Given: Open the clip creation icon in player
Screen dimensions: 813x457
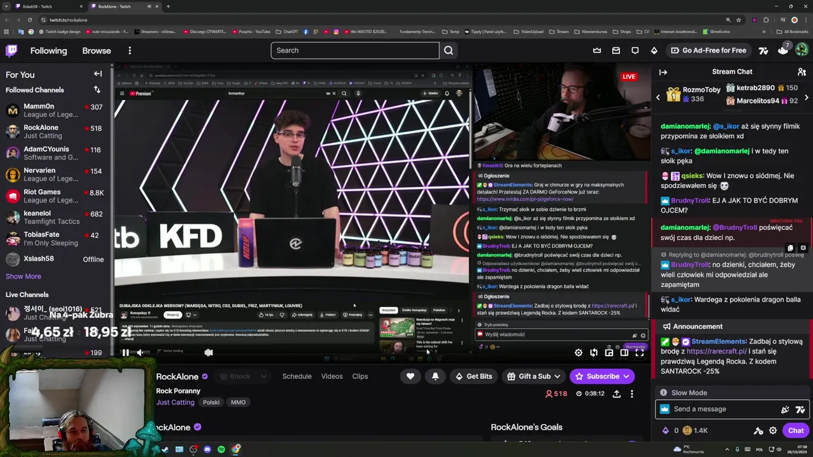Looking at the screenshot, I should pos(593,353).
